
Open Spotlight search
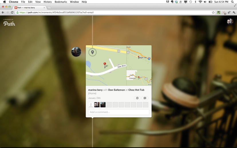coord(232,2)
